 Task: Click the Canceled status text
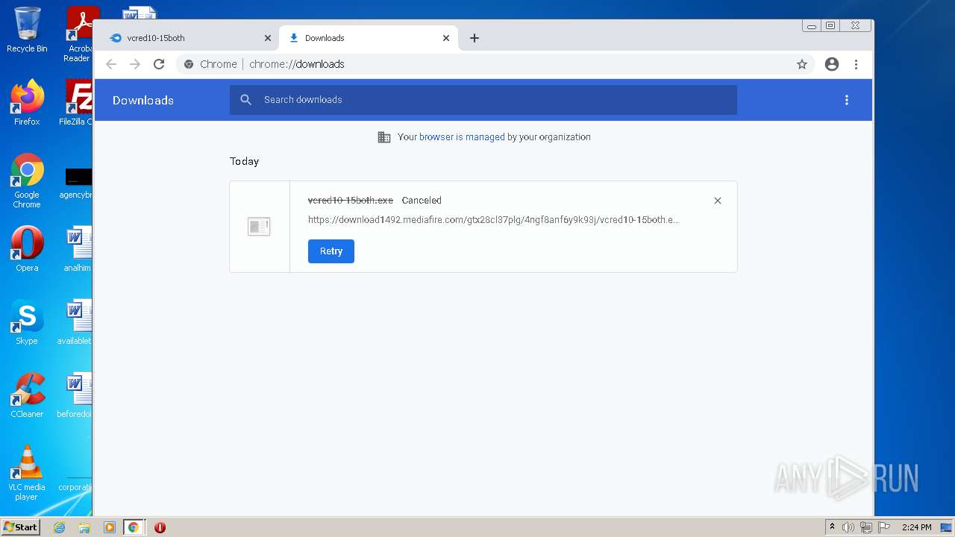[x=422, y=201]
